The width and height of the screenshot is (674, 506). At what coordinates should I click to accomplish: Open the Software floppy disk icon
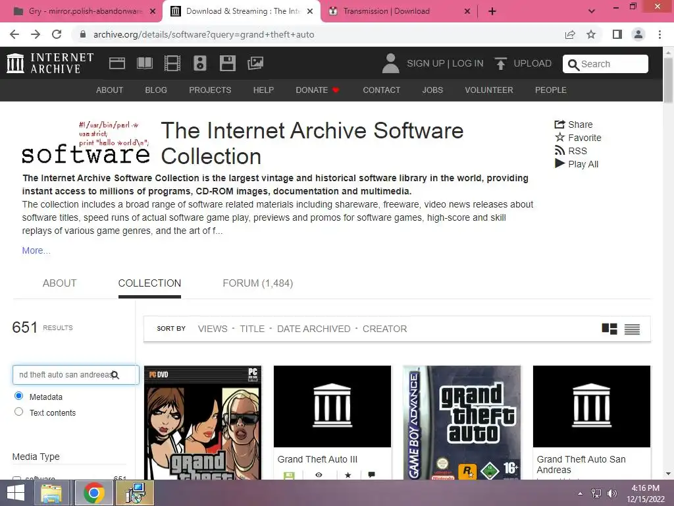coord(227,63)
